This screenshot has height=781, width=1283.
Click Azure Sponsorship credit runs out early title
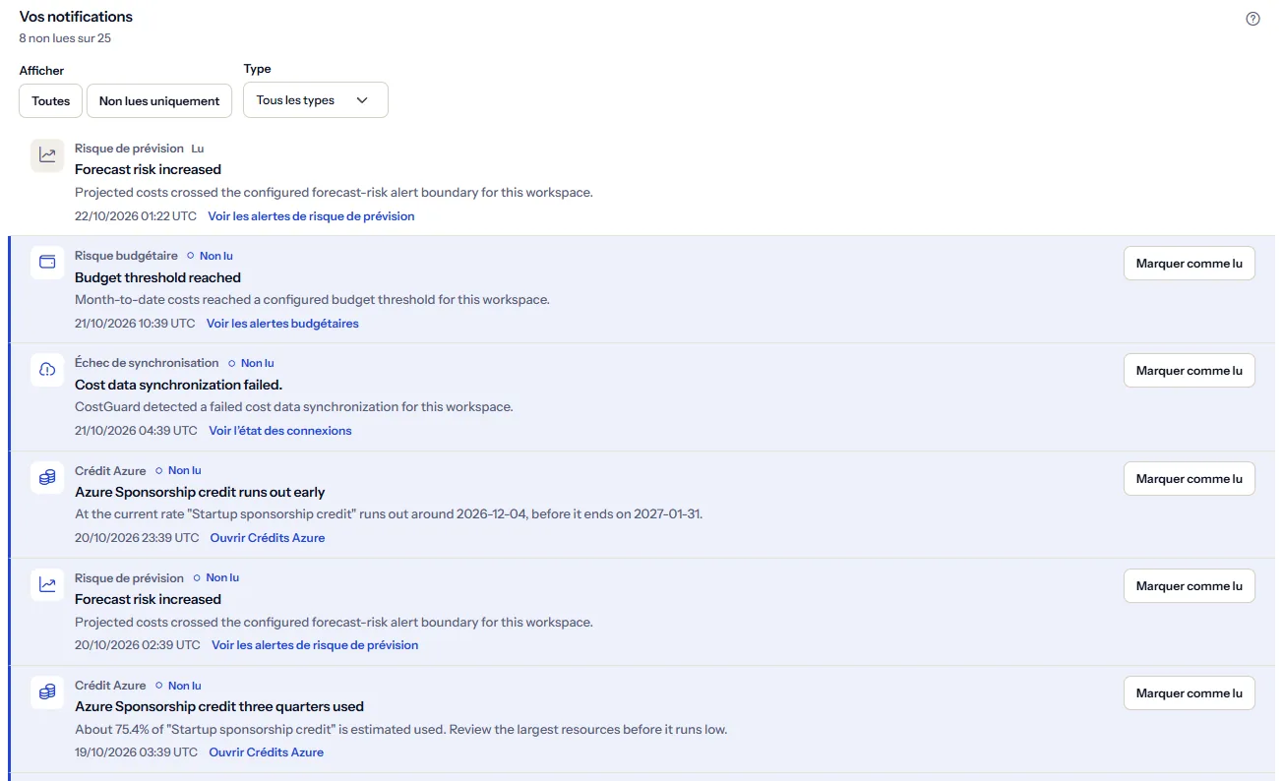click(200, 492)
